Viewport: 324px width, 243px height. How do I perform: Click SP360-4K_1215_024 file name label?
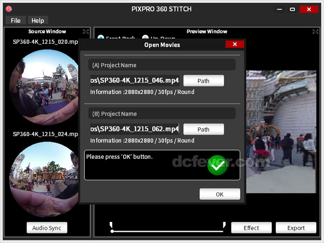tap(45, 134)
